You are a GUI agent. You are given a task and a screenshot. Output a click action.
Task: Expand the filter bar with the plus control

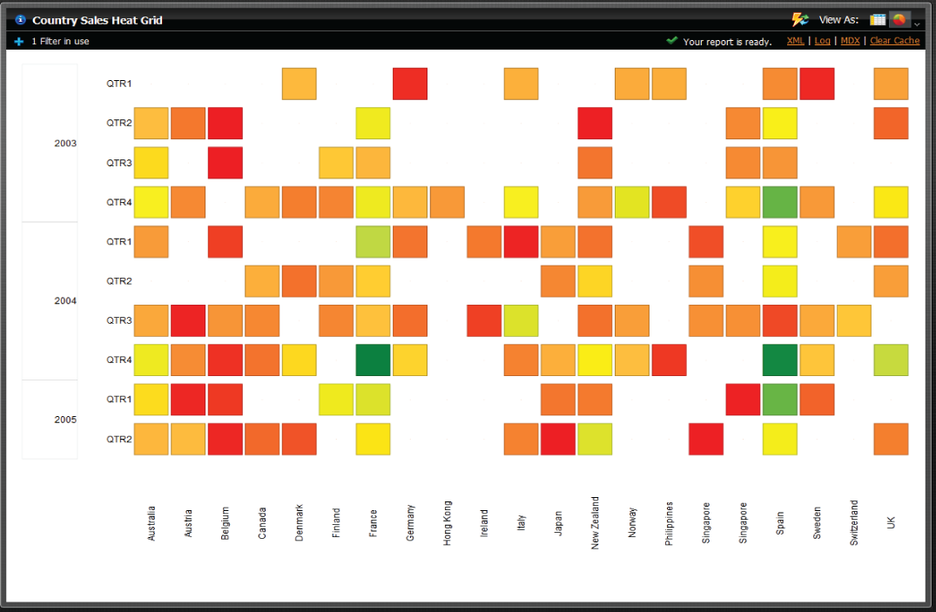click(x=17, y=40)
